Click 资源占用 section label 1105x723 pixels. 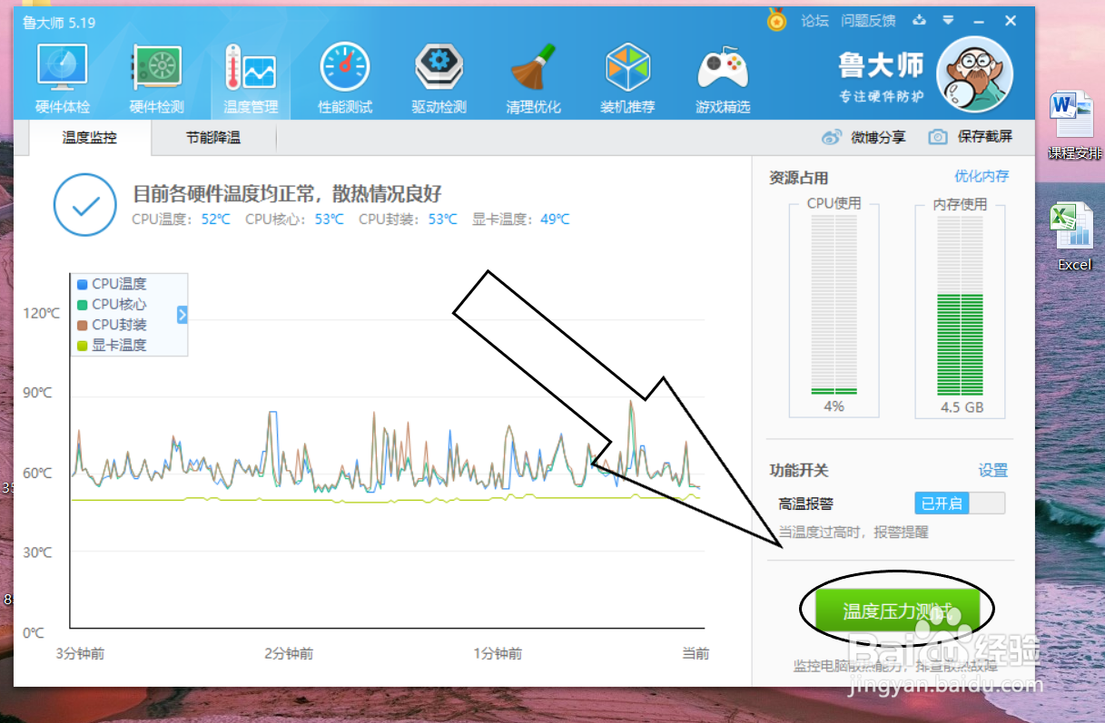pyautogui.click(x=798, y=178)
